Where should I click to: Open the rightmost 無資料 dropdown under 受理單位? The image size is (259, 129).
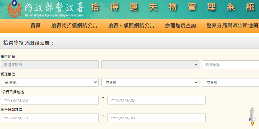click(x=231, y=83)
